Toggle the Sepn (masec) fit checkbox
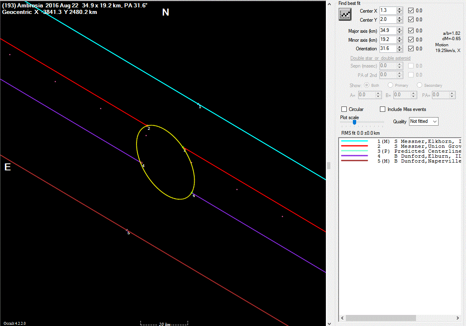This screenshot has height=326, width=466. click(x=411, y=66)
